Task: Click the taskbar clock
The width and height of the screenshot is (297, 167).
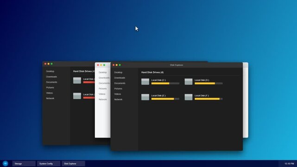Action: 289,164
